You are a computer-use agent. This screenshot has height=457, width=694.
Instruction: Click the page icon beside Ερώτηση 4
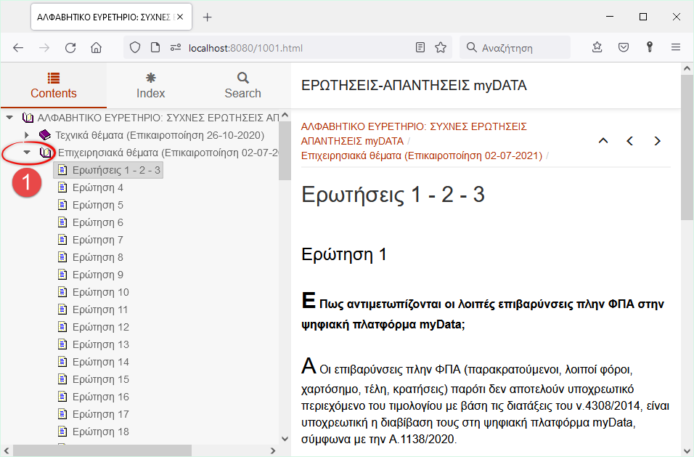63,187
